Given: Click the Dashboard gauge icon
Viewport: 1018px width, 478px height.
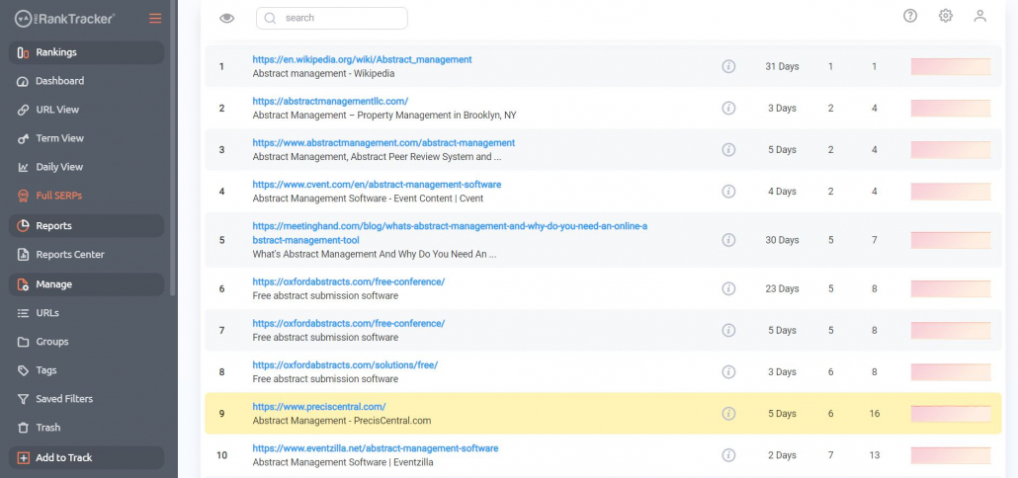Looking at the screenshot, I should [x=24, y=82].
